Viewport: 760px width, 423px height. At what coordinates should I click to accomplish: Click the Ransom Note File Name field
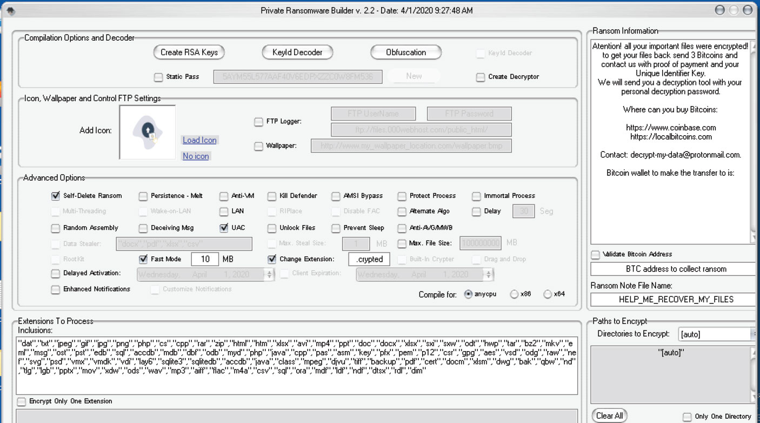(x=672, y=300)
